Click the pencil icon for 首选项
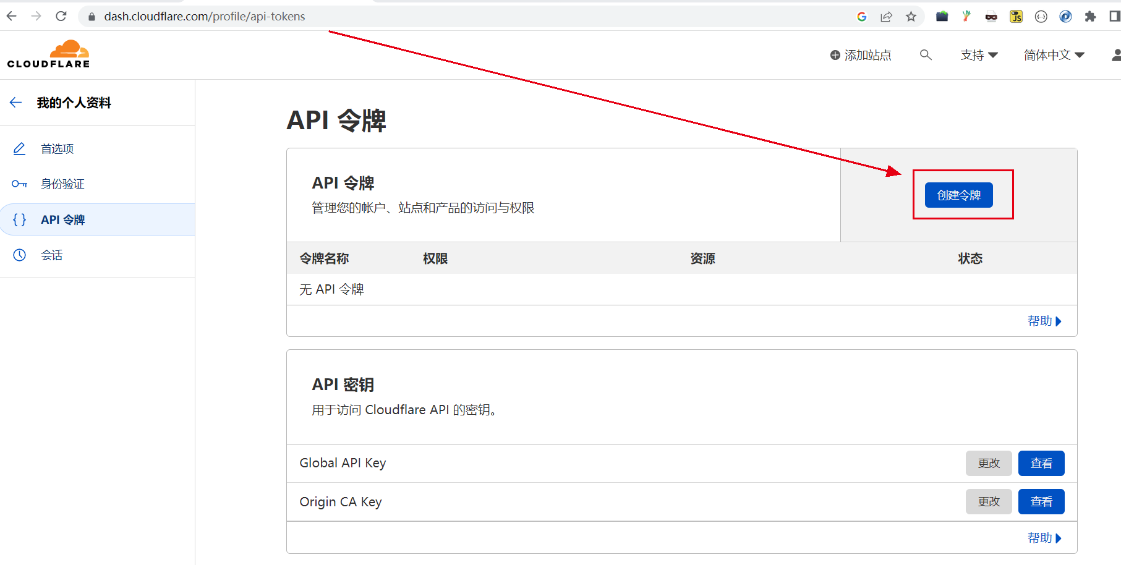This screenshot has height=565, width=1121. pos(20,148)
